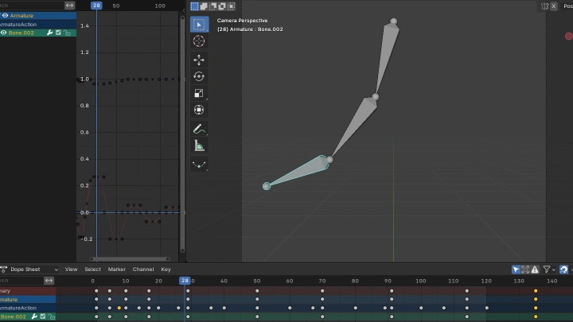Open the Dope Sheet mode dropdown
The image size is (573, 322).
(30, 270)
